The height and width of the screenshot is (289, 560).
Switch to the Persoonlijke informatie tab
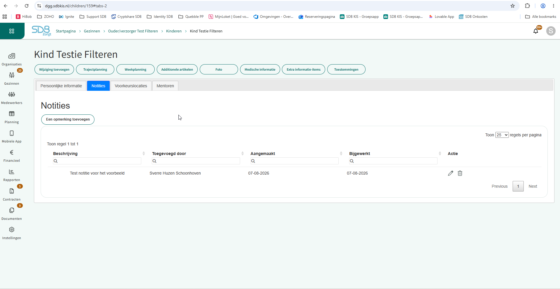(x=61, y=86)
